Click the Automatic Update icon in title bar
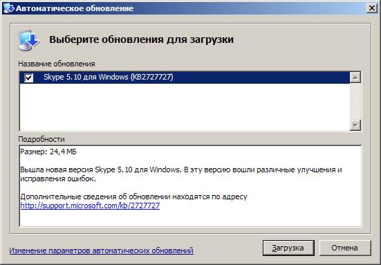This screenshot has width=381, height=265. coord(8,8)
